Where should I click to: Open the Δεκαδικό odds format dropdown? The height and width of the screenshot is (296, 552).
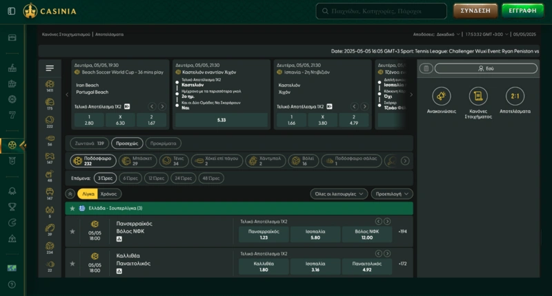(448, 34)
